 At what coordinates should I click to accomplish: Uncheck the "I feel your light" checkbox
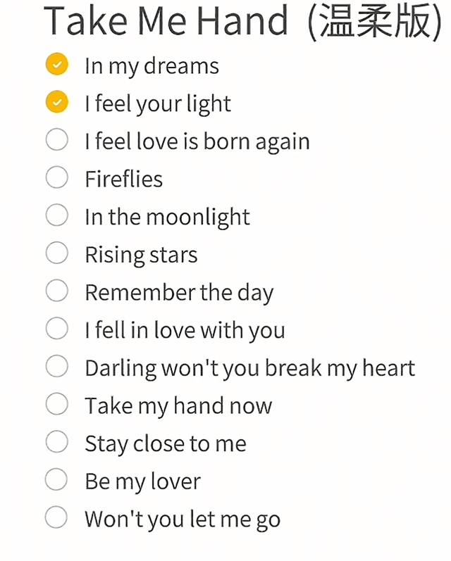click(56, 103)
